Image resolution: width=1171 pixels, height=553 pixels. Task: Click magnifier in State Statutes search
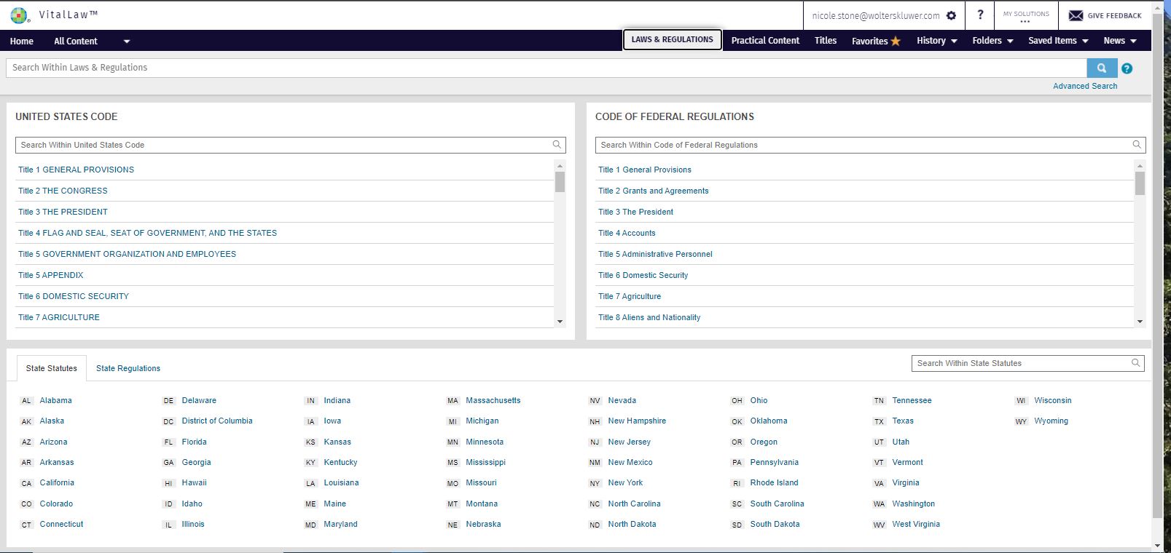pyautogui.click(x=1135, y=363)
